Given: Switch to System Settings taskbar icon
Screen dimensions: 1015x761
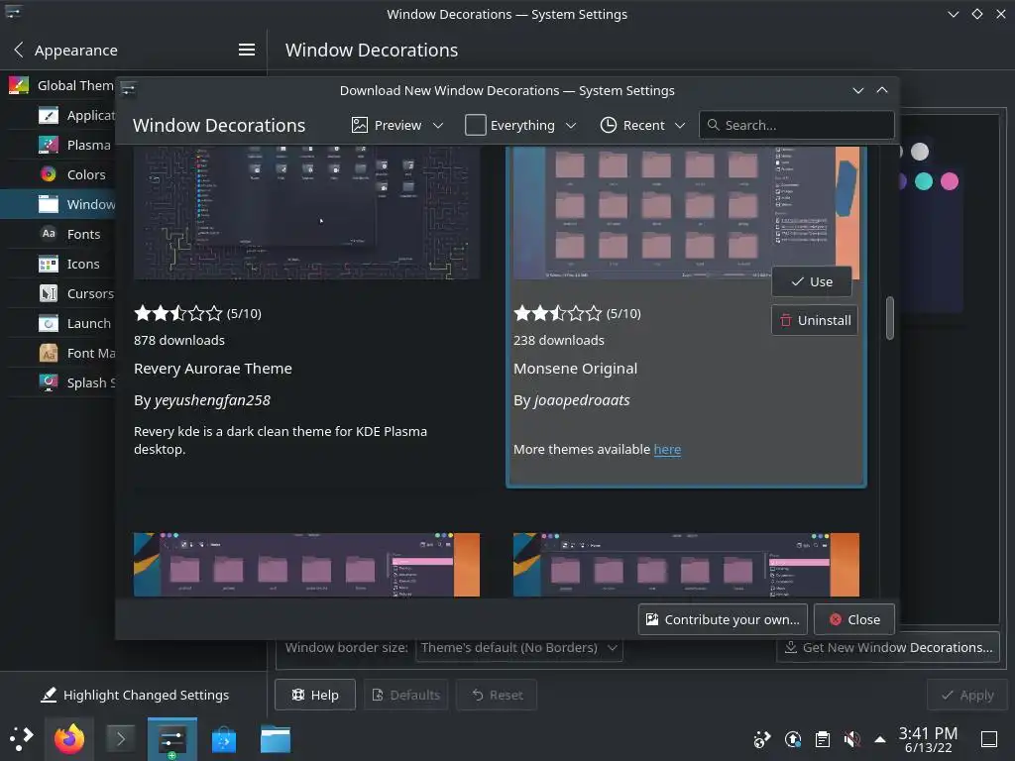Looking at the screenshot, I should (172, 739).
